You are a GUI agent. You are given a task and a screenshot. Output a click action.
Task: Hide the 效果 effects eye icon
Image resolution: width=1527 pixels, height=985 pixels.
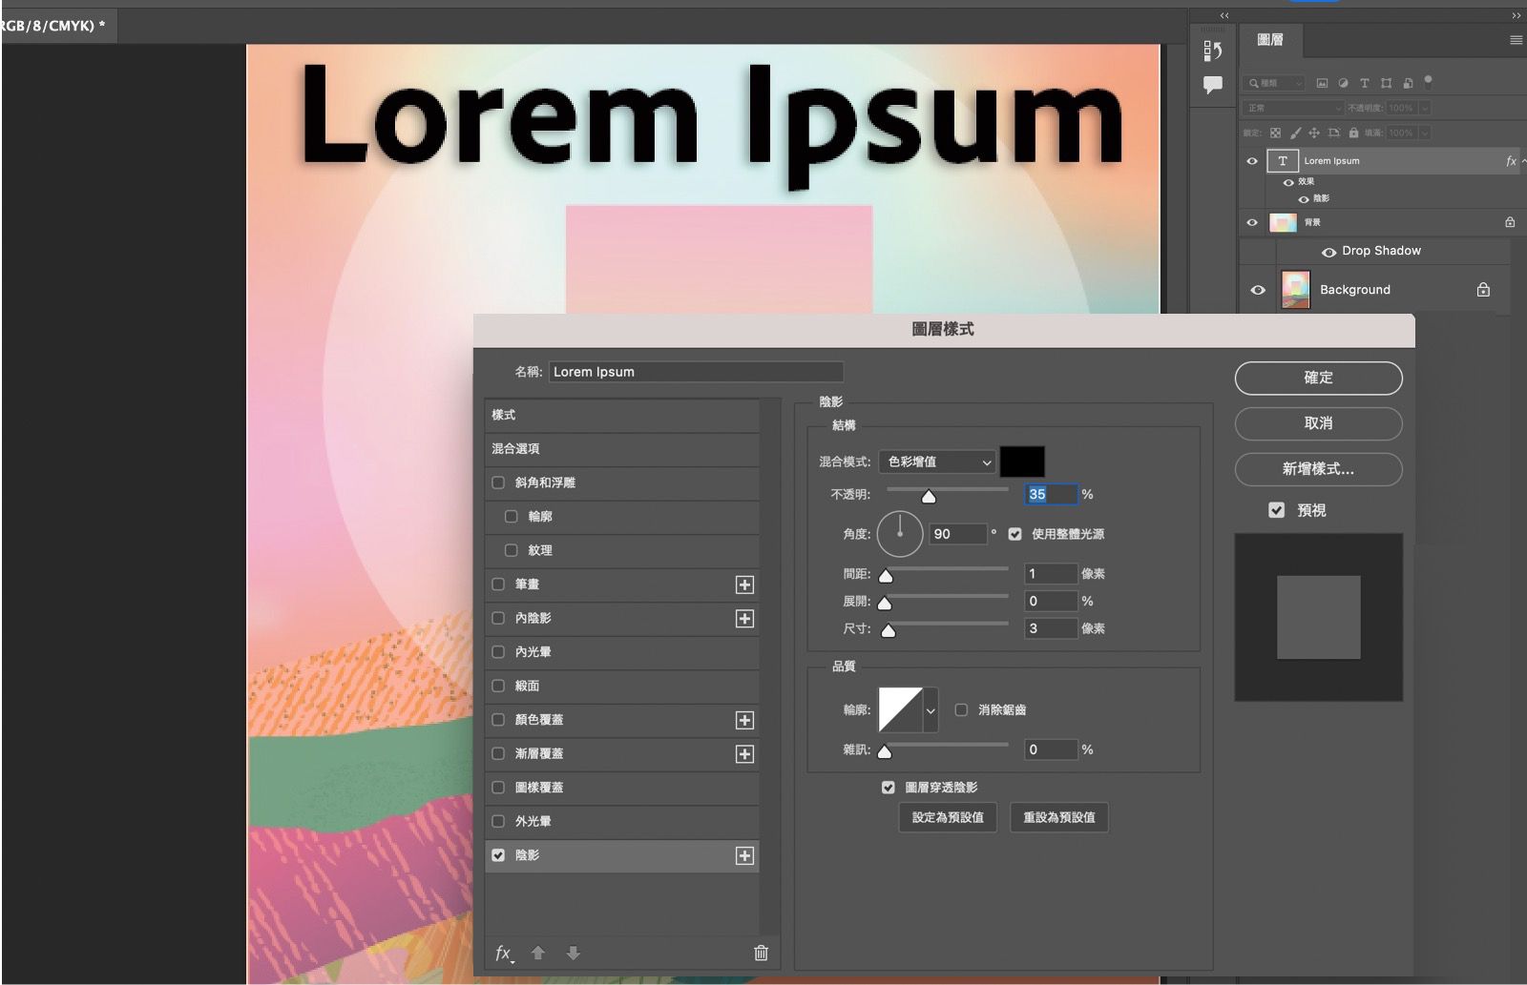coord(1288,181)
